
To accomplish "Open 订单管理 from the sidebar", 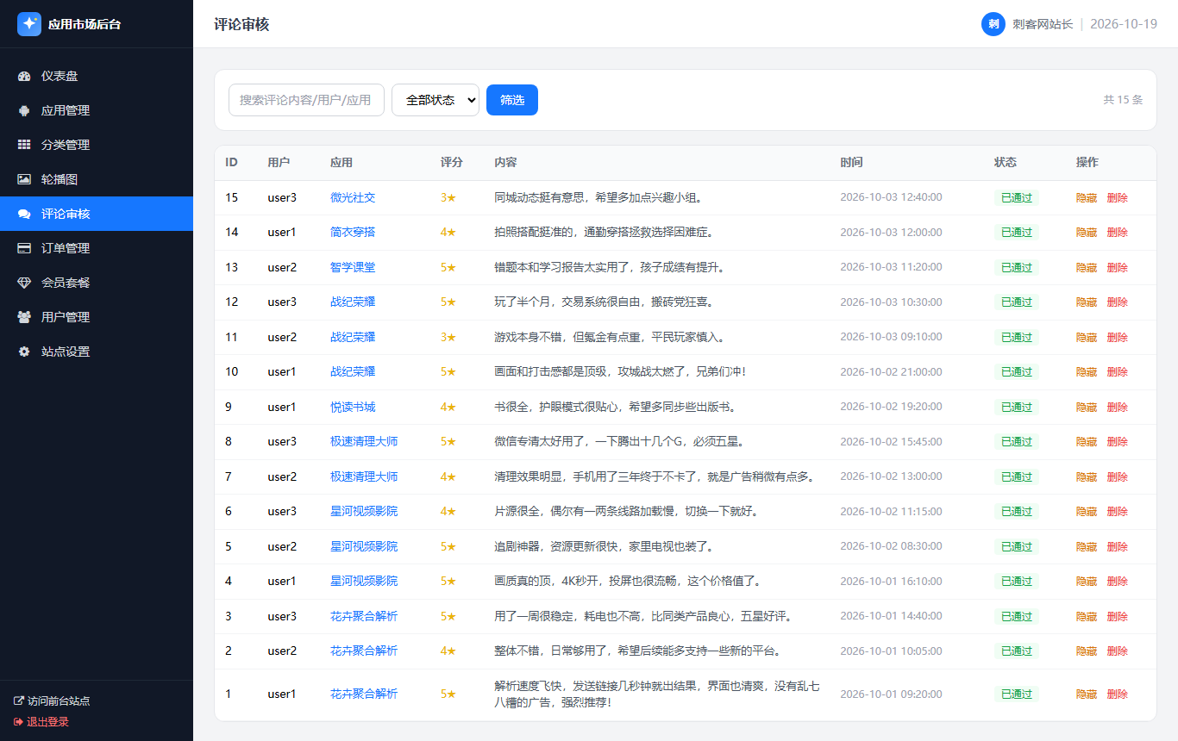I will (x=97, y=248).
